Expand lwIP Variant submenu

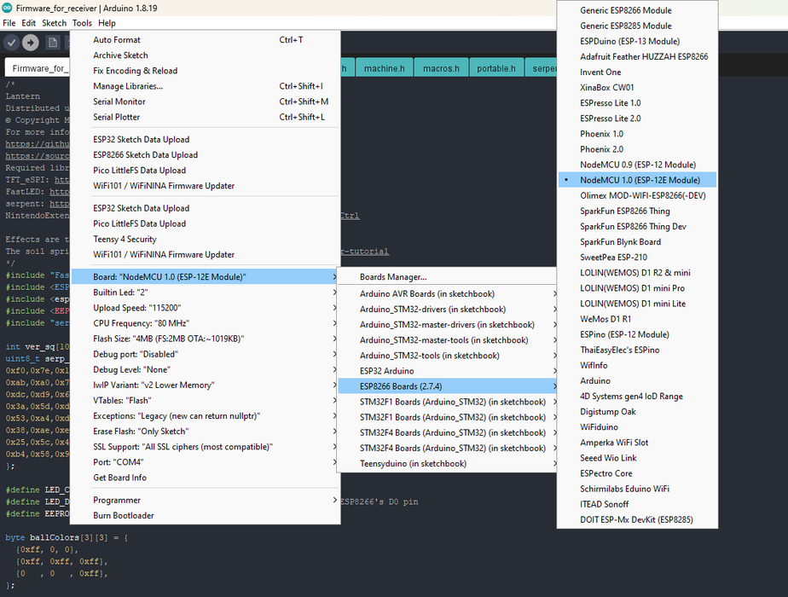206,385
